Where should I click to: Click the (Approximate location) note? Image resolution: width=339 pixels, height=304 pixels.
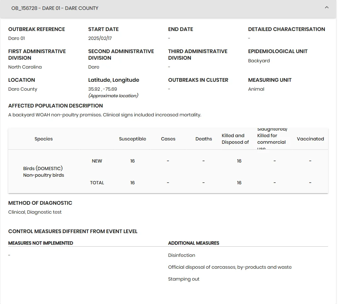click(113, 96)
